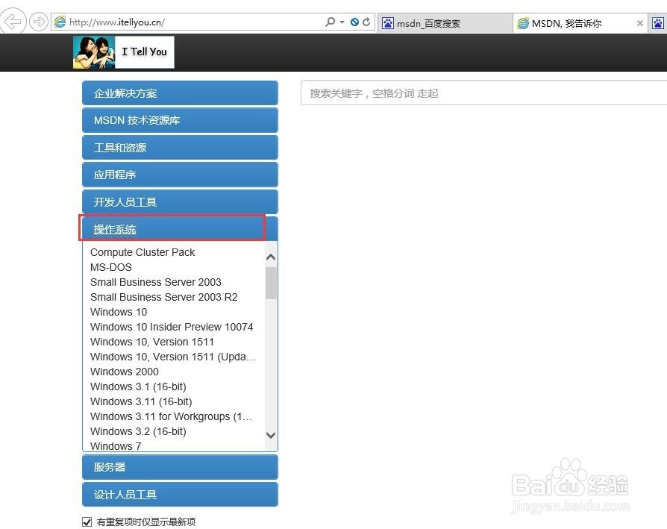Switch to the MSDN, 我告诉你 tab
Screen dimensions: 667x529
[580, 23]
